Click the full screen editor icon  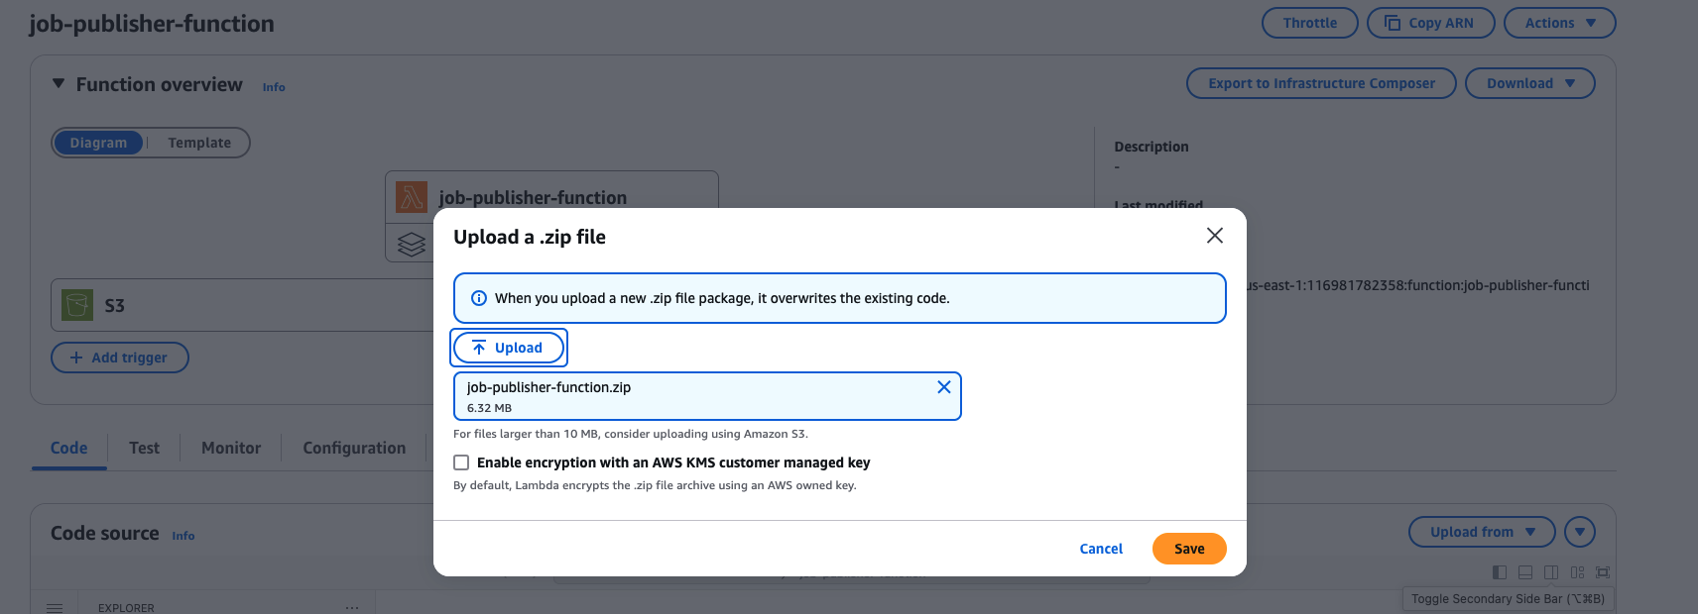(1603, 572)
